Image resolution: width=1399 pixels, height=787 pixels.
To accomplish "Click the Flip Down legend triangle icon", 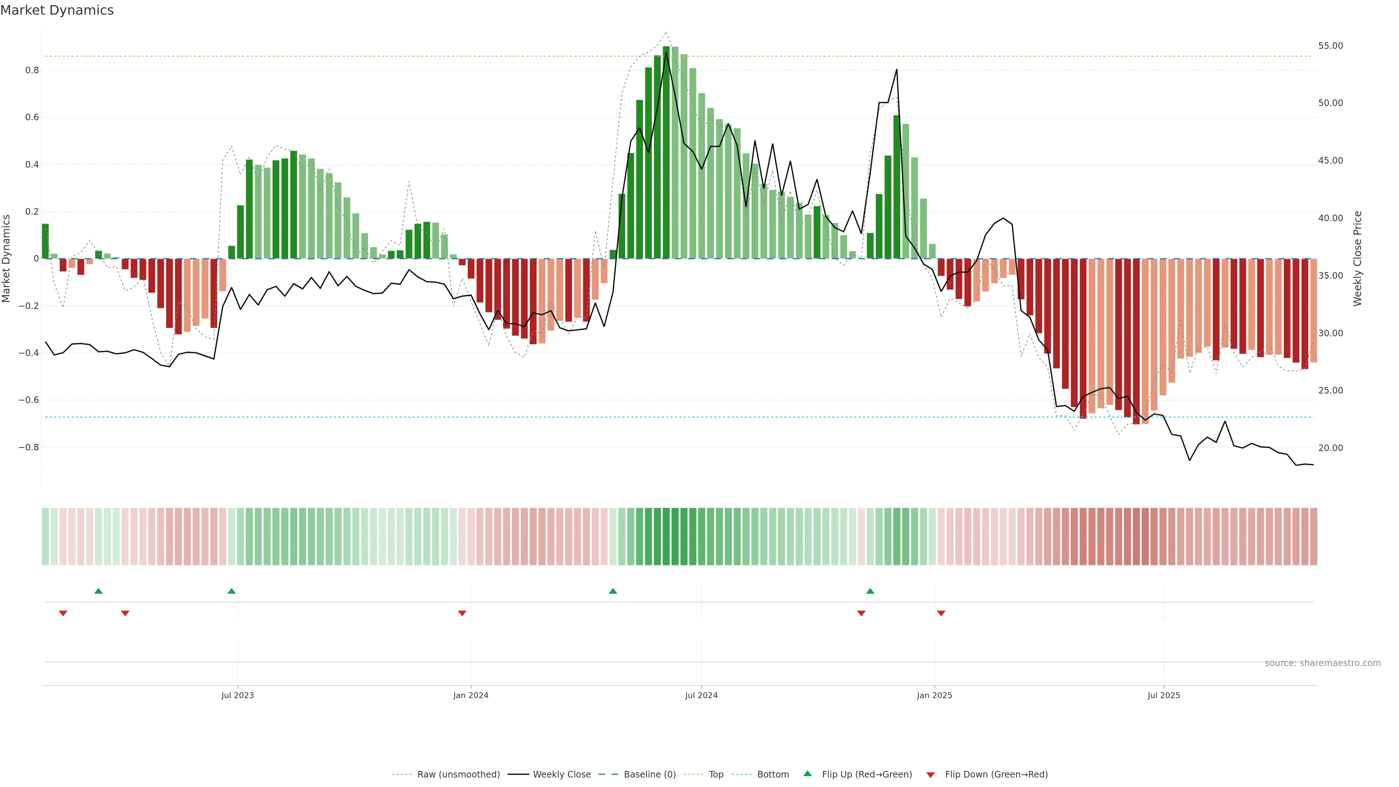I will pos(930,775).
